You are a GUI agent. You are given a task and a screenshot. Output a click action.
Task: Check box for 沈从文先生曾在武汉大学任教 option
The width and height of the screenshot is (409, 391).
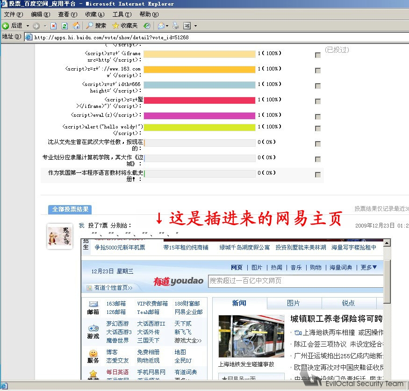pos(318,143)
